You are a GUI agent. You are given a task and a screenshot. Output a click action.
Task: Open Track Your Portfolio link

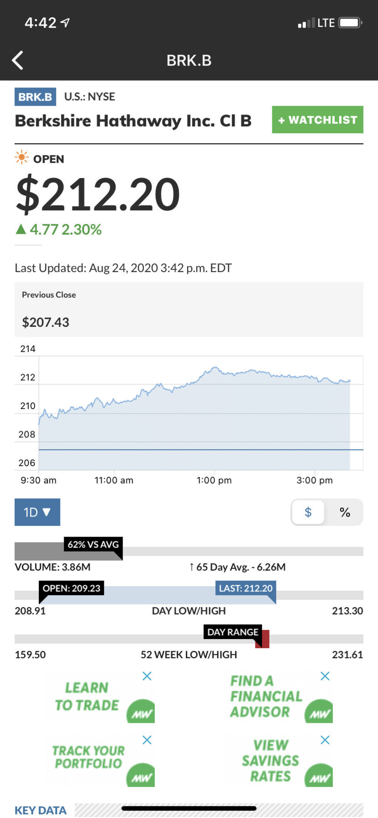point(88,757)
